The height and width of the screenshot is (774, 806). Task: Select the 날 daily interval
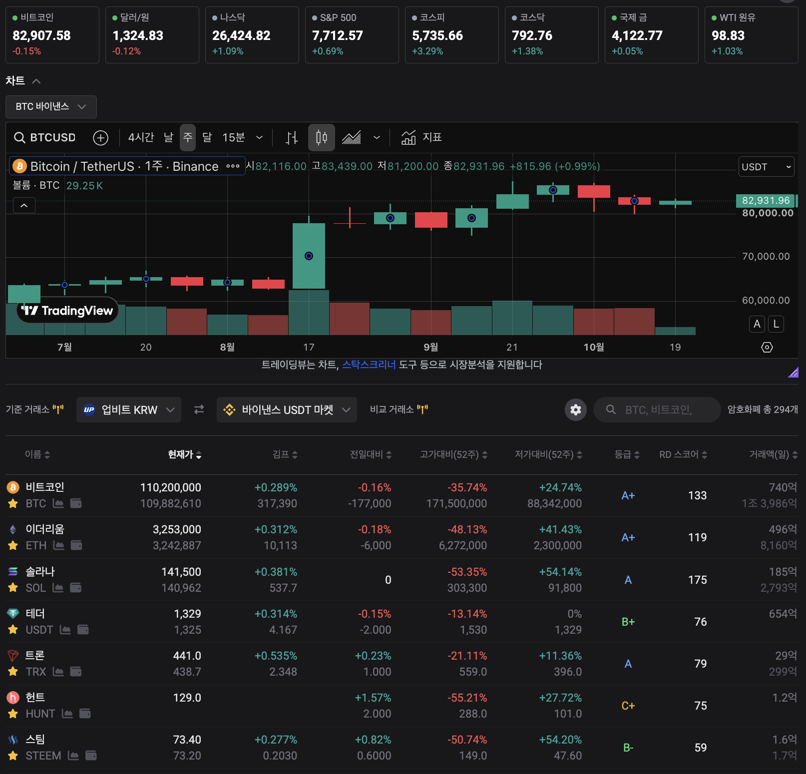169,137
